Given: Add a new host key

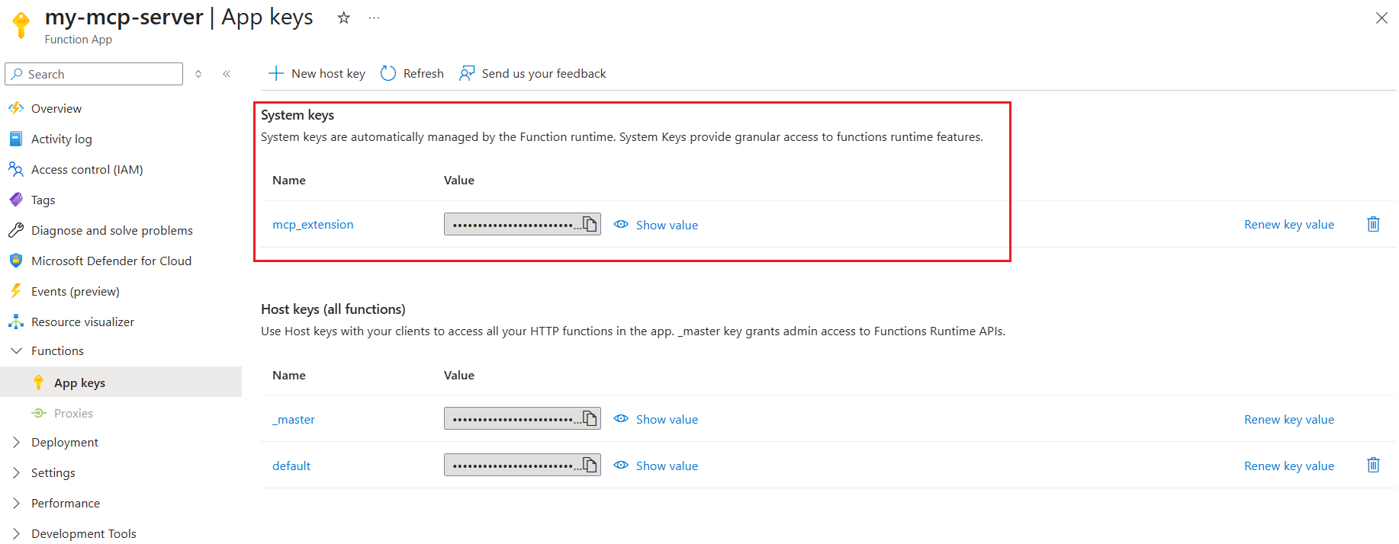Looking at the screenshot, I should tap(316, 73).
